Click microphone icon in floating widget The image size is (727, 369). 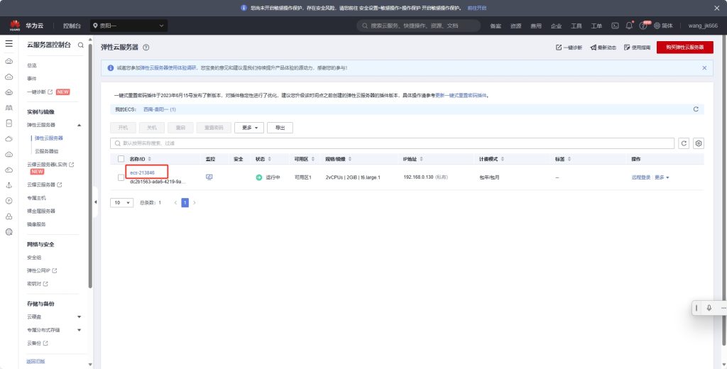(x=709, y=308)
